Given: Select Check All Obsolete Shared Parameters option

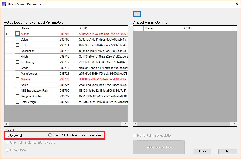Looking at the screenshot, I should pos(50,135).
